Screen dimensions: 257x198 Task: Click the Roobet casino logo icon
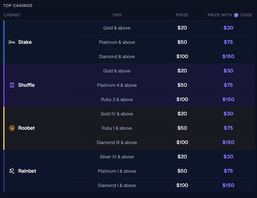click(12, 128)
